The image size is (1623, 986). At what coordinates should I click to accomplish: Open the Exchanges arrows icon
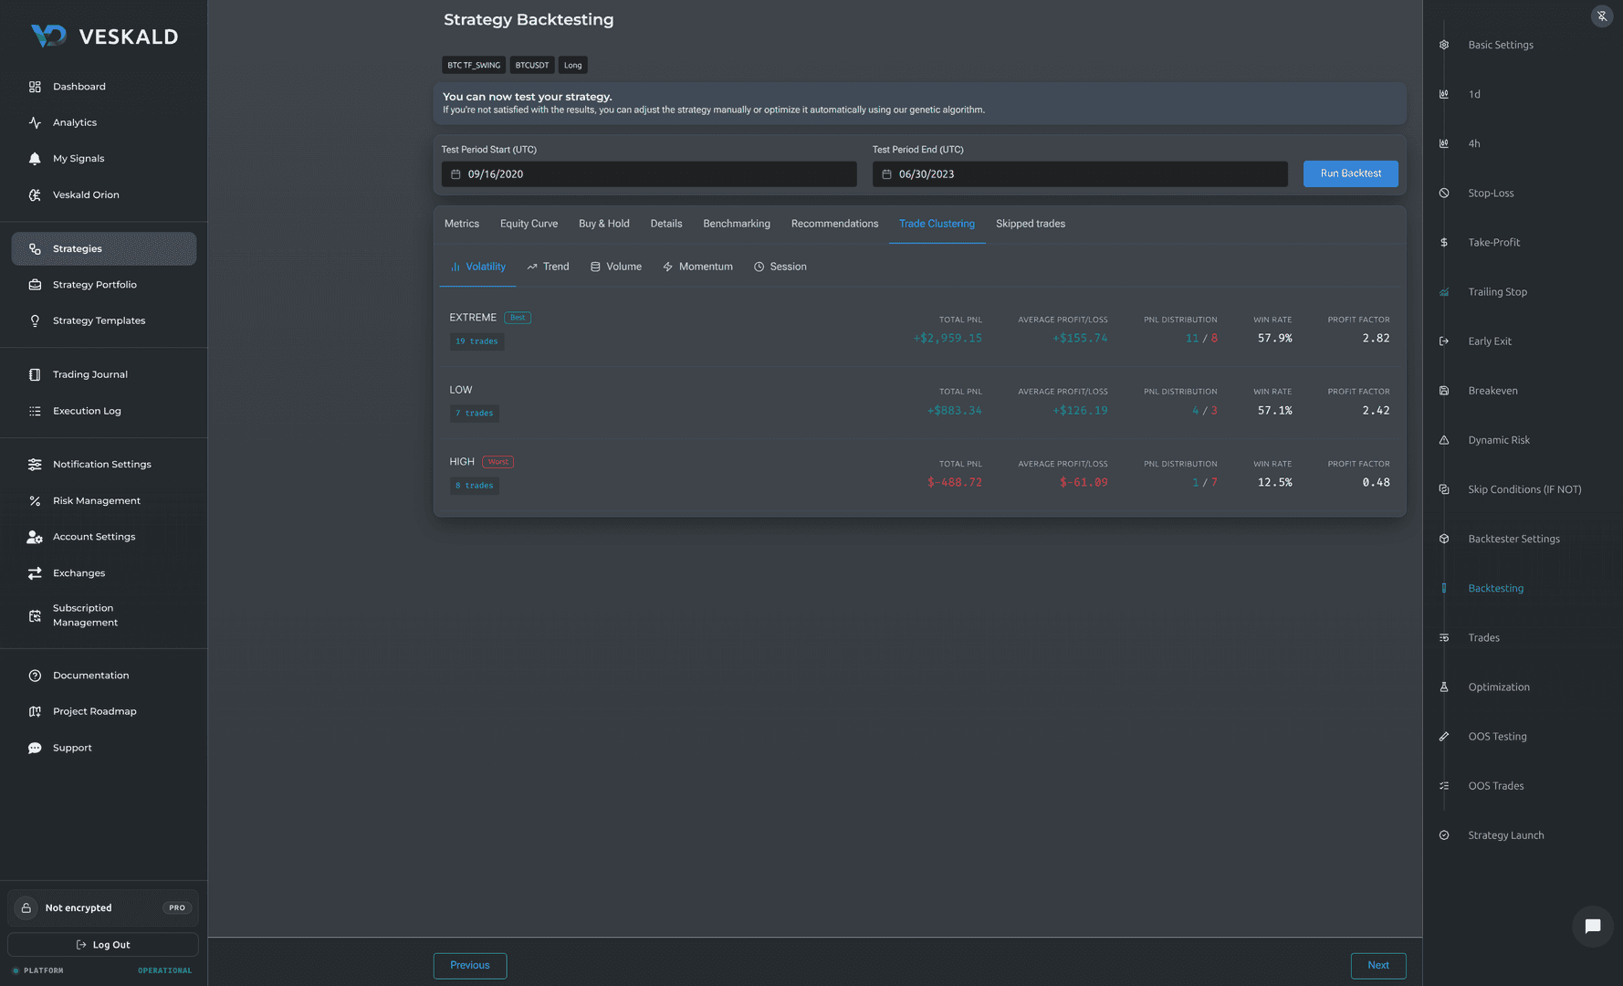(x=35, y=573)
